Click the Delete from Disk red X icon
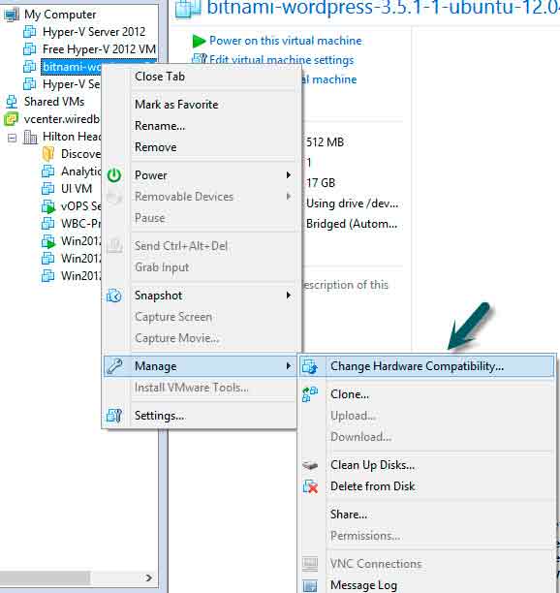Screen dimensions: 560x593 pyautogui.click(x=310, y=486)
